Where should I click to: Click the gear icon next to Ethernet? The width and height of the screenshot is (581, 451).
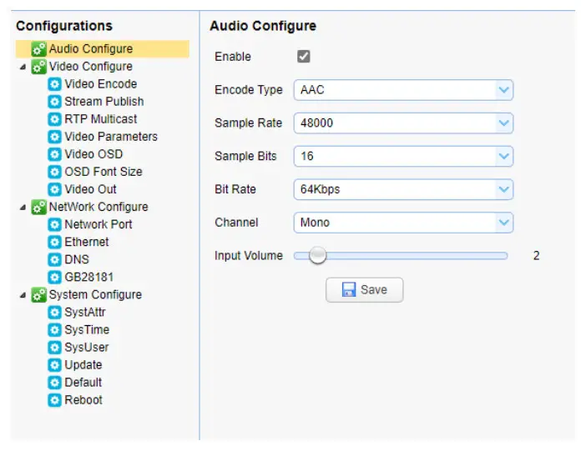tap(55, 242)
